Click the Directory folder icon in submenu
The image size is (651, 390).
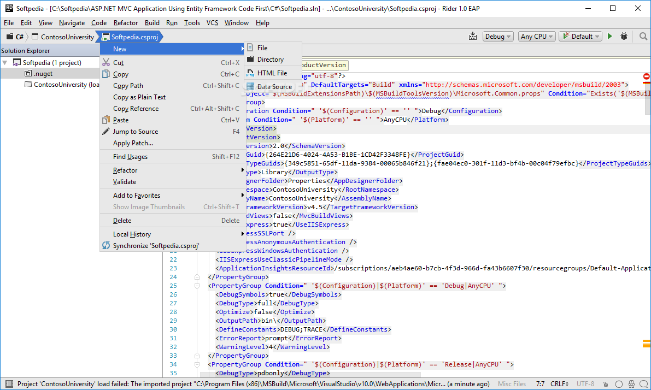tap(250, 60)
